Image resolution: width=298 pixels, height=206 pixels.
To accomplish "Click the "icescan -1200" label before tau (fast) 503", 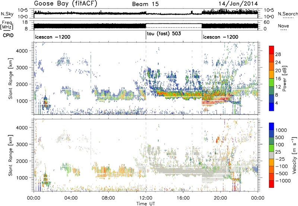I will tap(53, 37).
